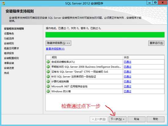Screen dimensions: 168x126
Task: Click rule text 针对 SQL Server 注册表项的一致性验证
Action: 74,77
